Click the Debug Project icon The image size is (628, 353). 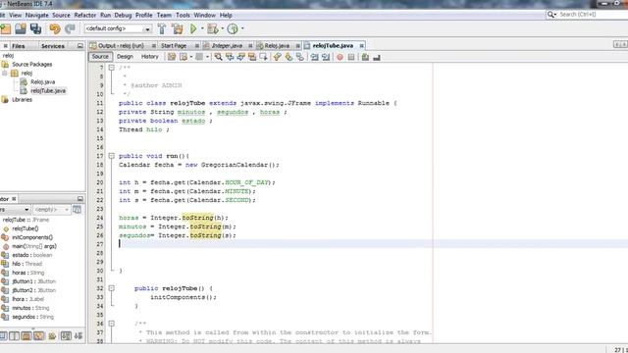pyautogui.click(x=213, y=28)
